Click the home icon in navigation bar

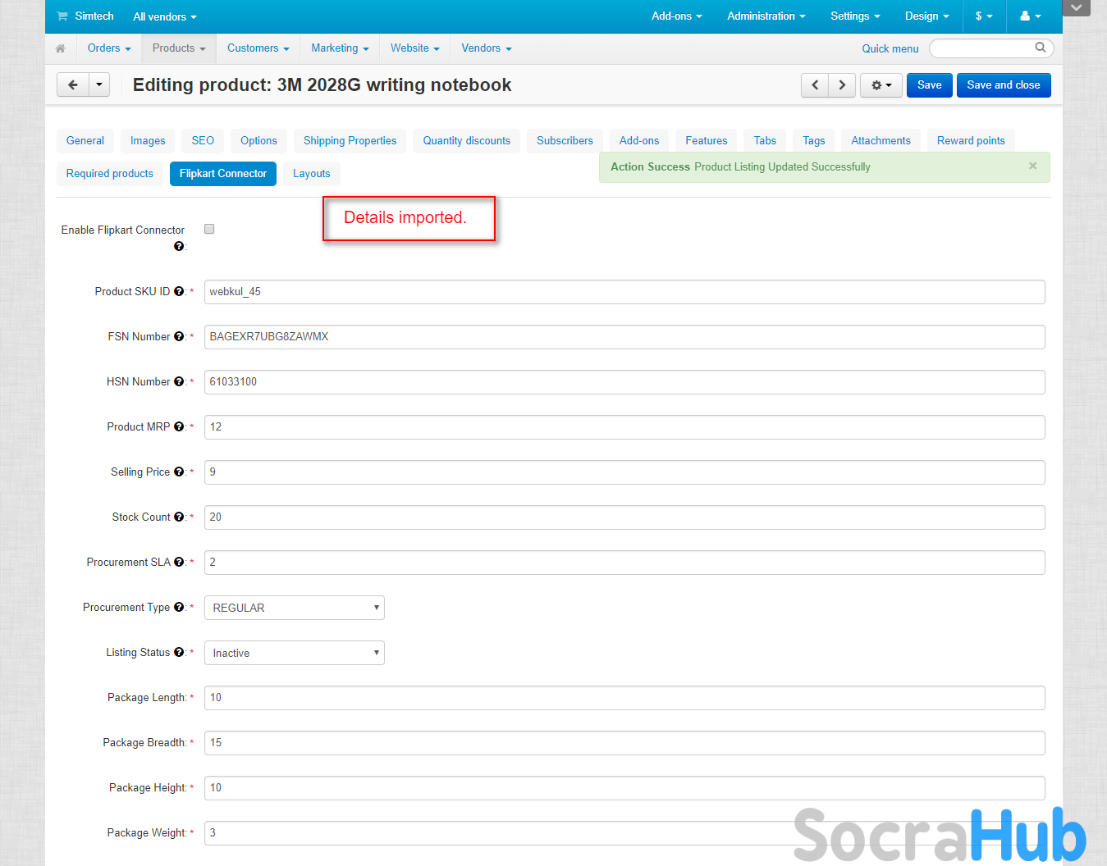[x=60, y=48]
